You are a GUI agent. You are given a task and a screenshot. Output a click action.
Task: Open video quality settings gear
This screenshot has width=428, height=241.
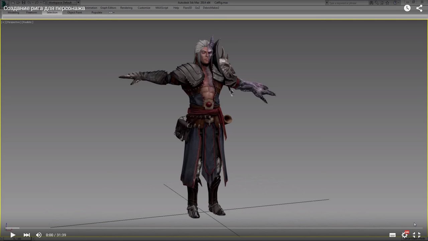405,235
